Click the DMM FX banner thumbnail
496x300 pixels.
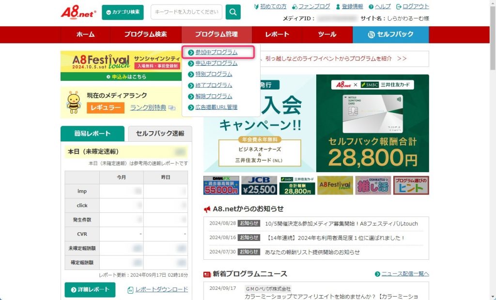coord(221,185)
